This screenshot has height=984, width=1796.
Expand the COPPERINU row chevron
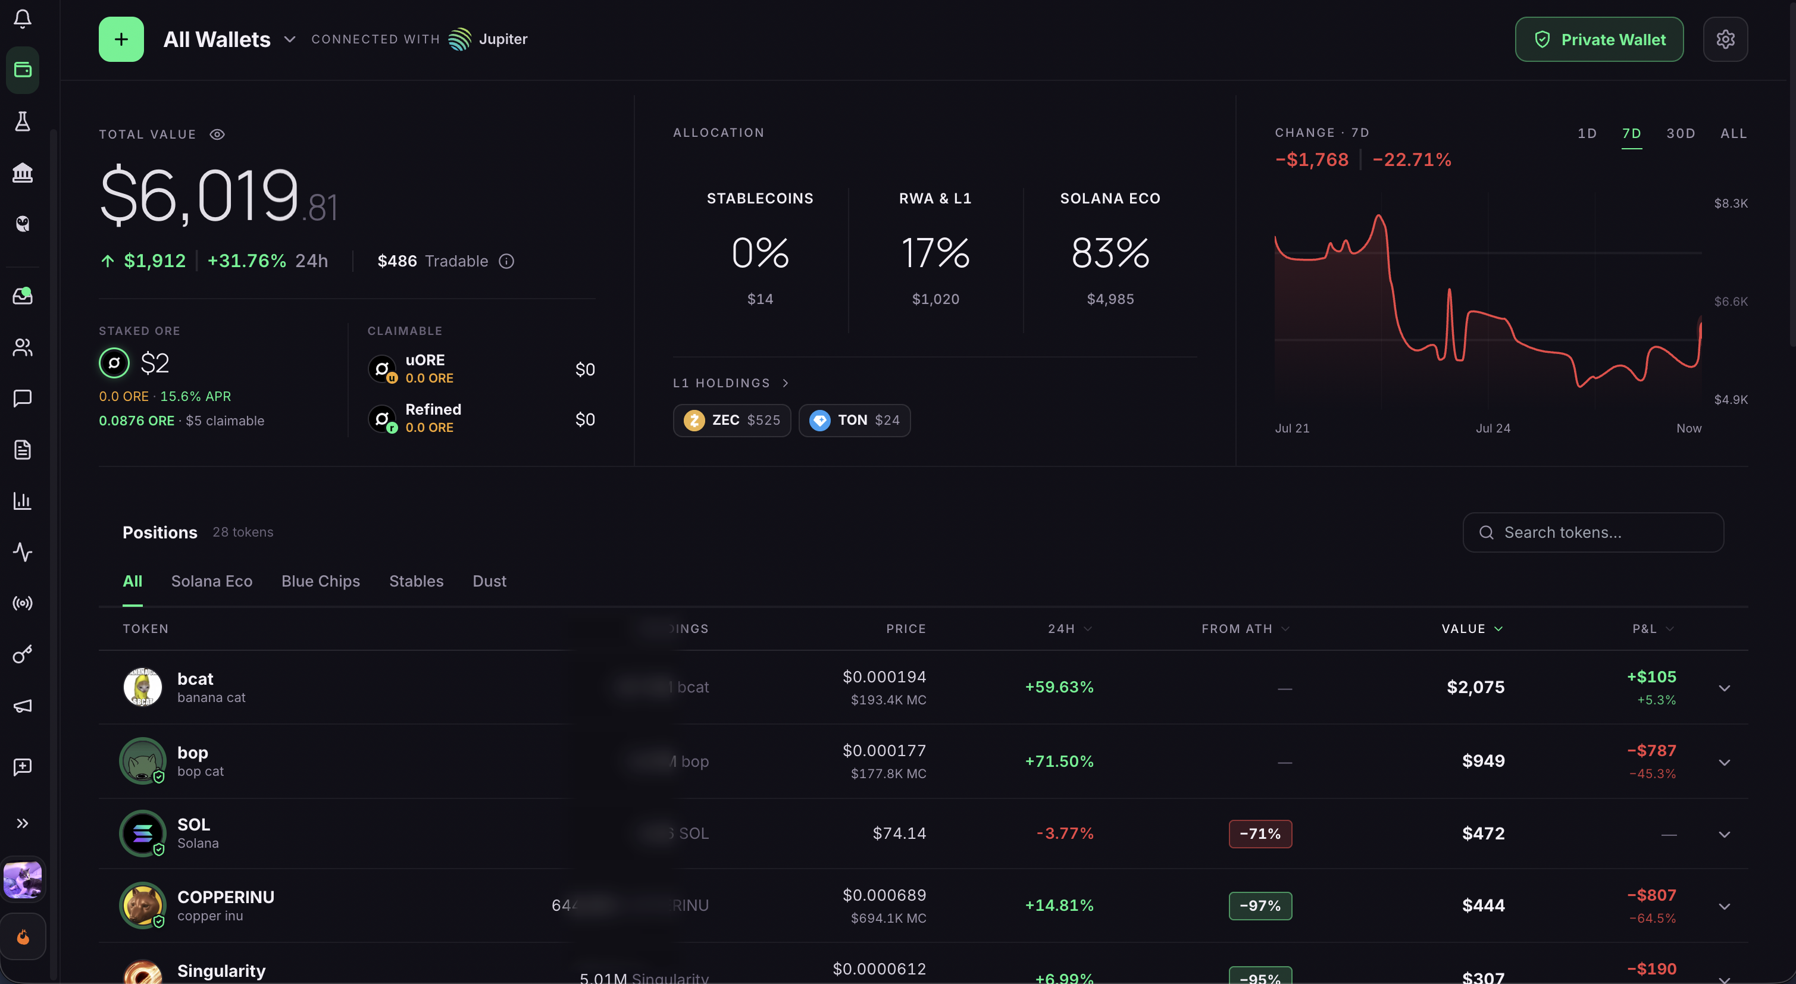(x=1724, y=906)
